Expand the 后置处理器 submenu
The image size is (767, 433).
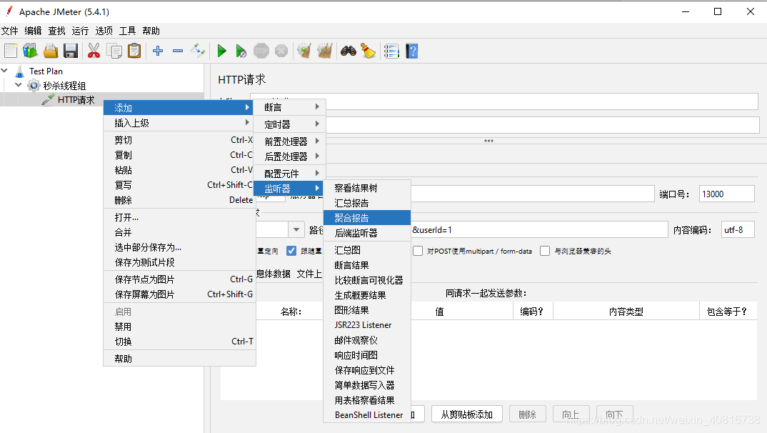tap(289, 156)
